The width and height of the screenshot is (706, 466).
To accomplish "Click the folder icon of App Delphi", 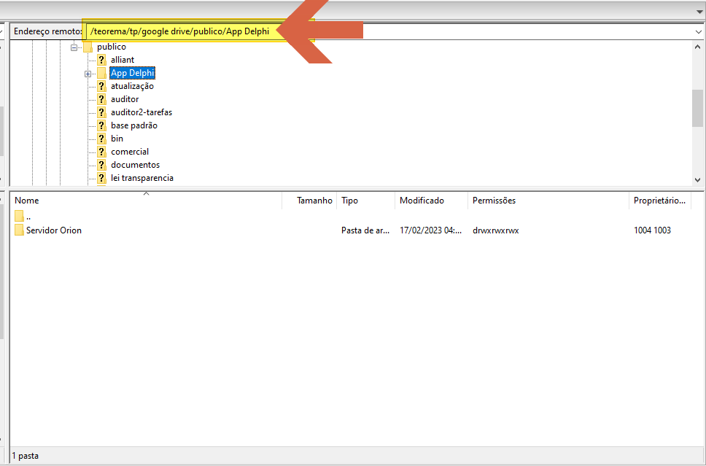I will tap(102, 73).
